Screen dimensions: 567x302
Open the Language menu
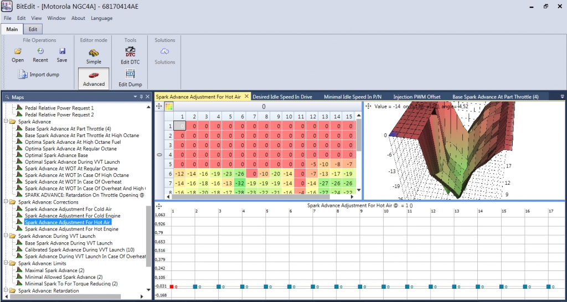(102, 18)
